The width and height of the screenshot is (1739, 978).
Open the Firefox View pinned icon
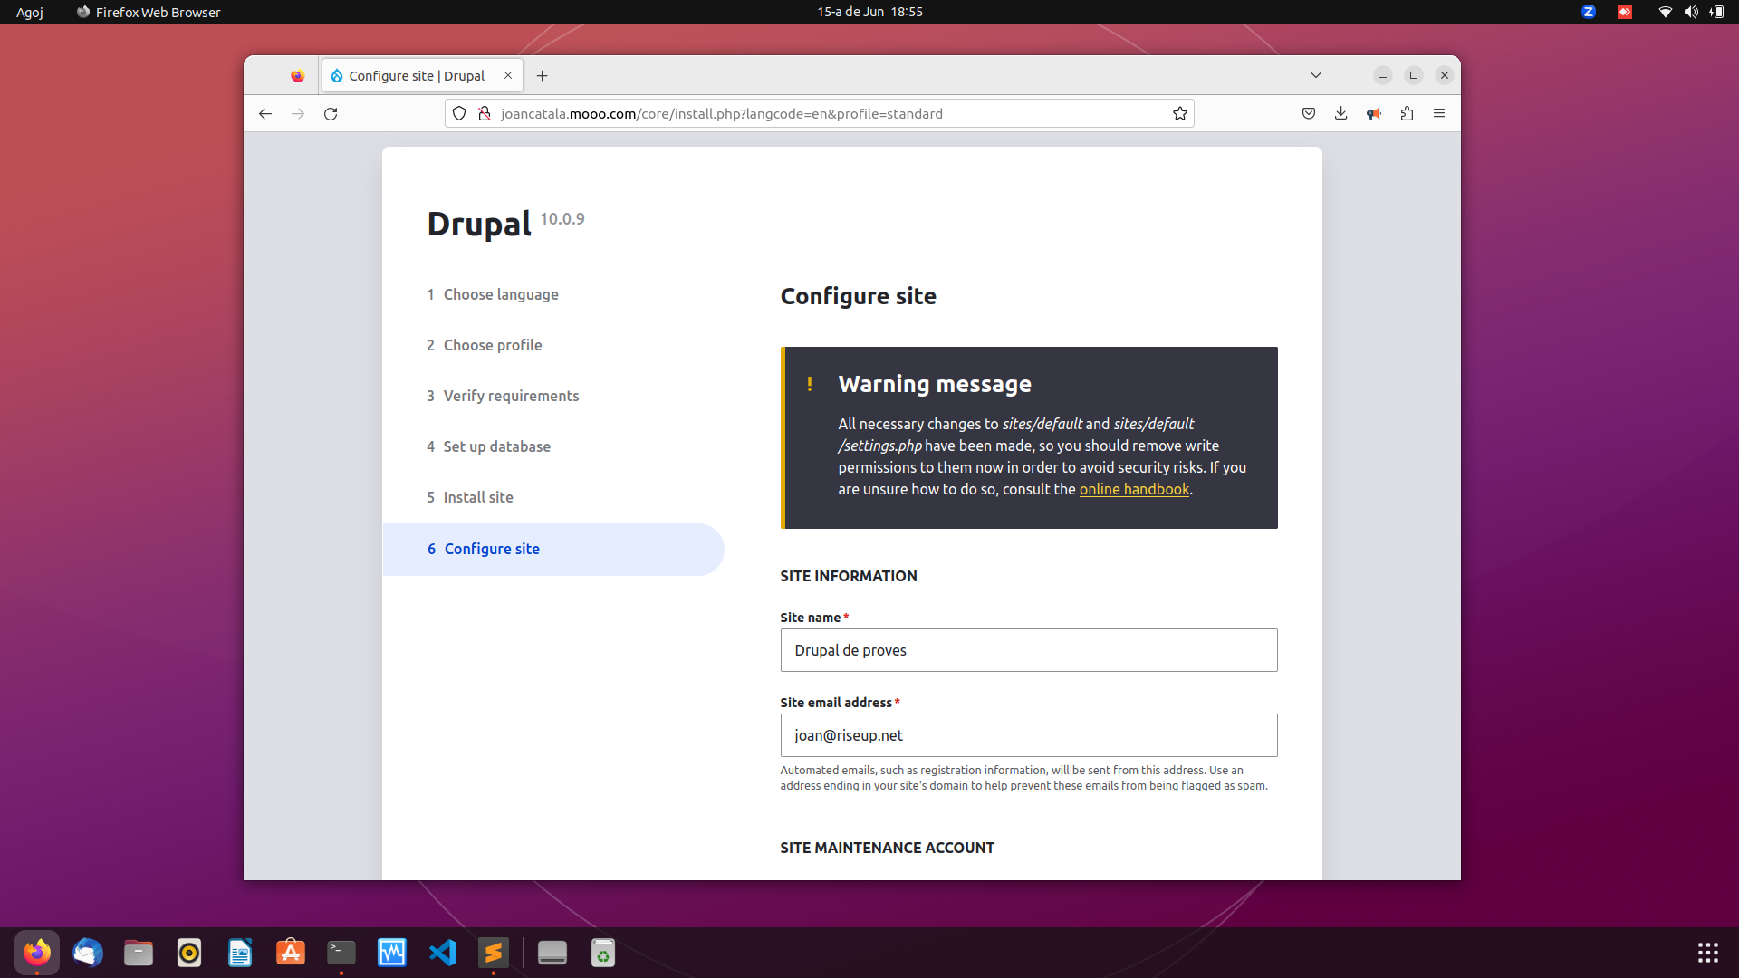coord(297,76)
